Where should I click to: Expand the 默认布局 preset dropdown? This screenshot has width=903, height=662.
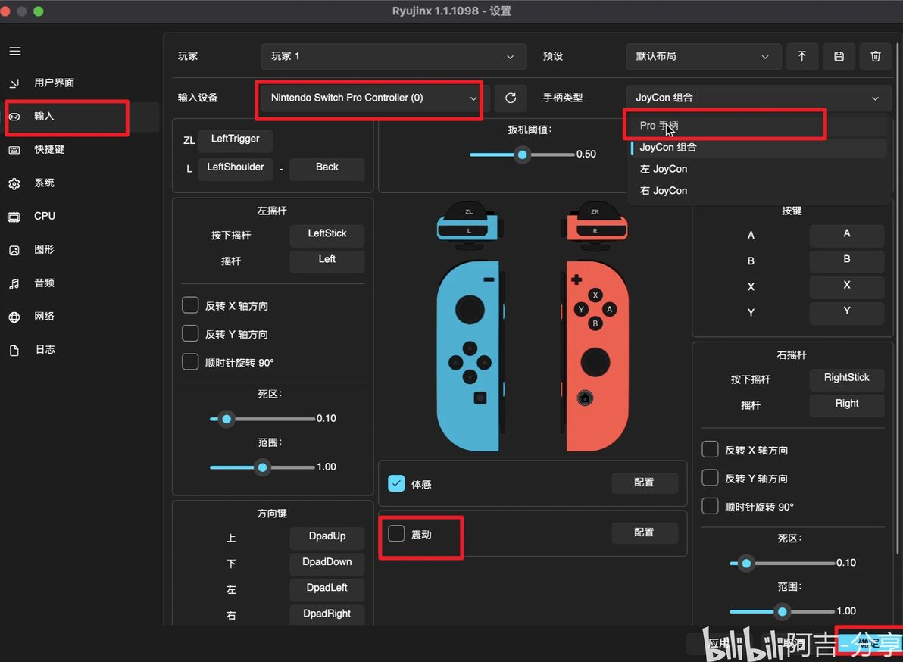coord(703,56)
